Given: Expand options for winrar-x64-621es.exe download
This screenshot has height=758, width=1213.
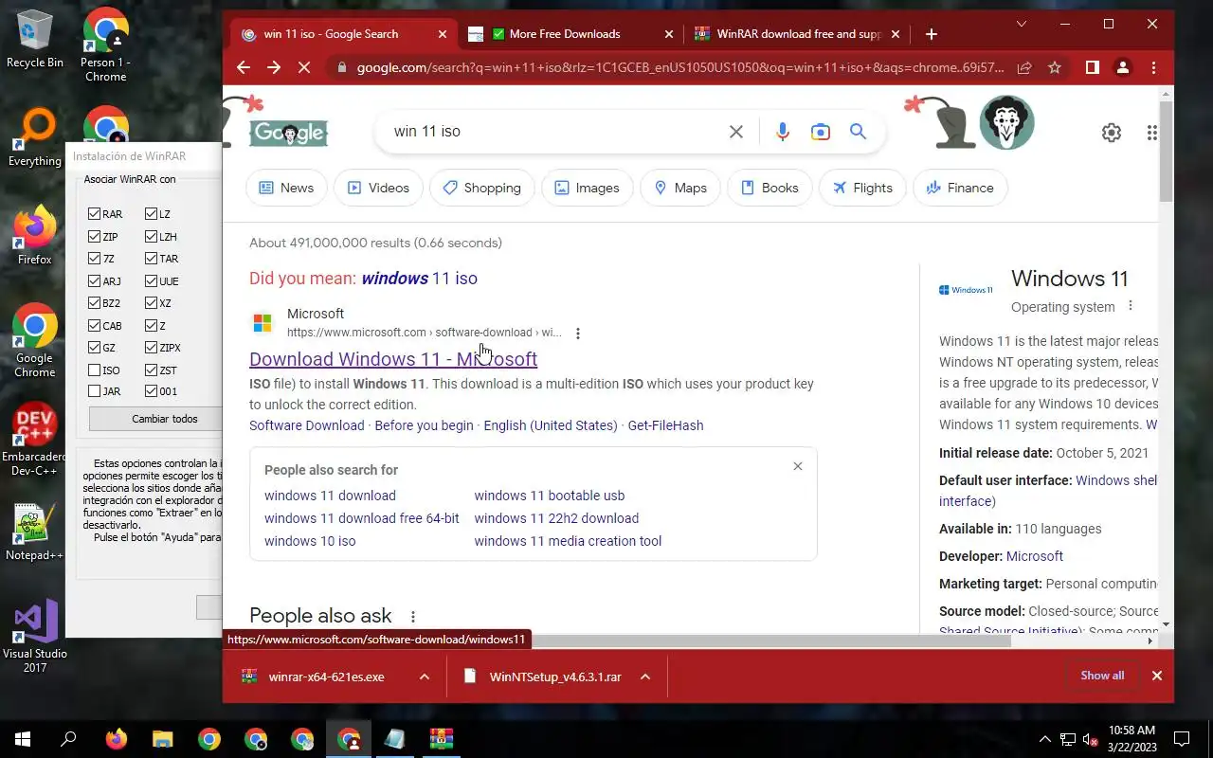Looking at the screenshot, I should tap(425, 677).
